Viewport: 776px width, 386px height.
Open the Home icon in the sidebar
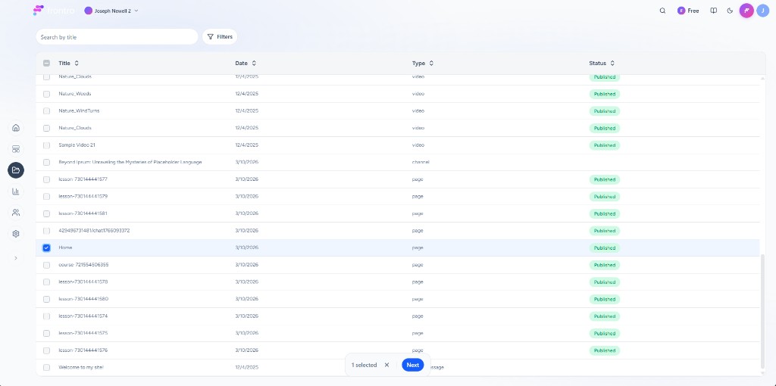coord(16,127)
